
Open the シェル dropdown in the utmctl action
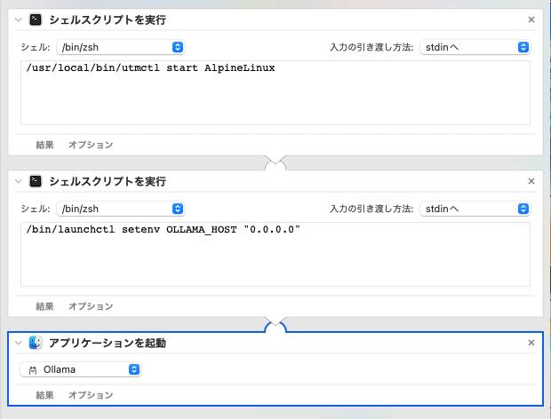120,46
